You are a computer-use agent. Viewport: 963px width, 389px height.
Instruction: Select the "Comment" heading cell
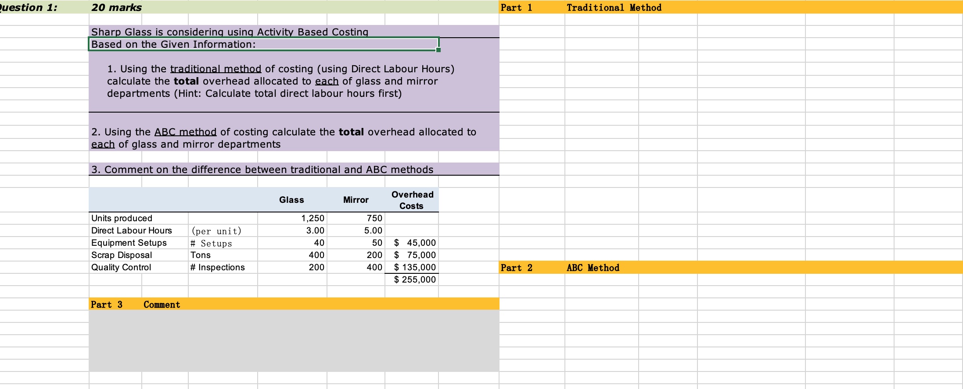tap(162, 304)
